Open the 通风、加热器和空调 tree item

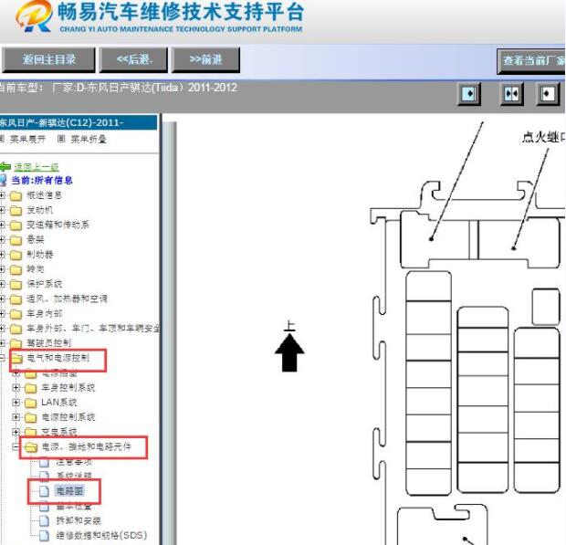click(x=67, y=299)
